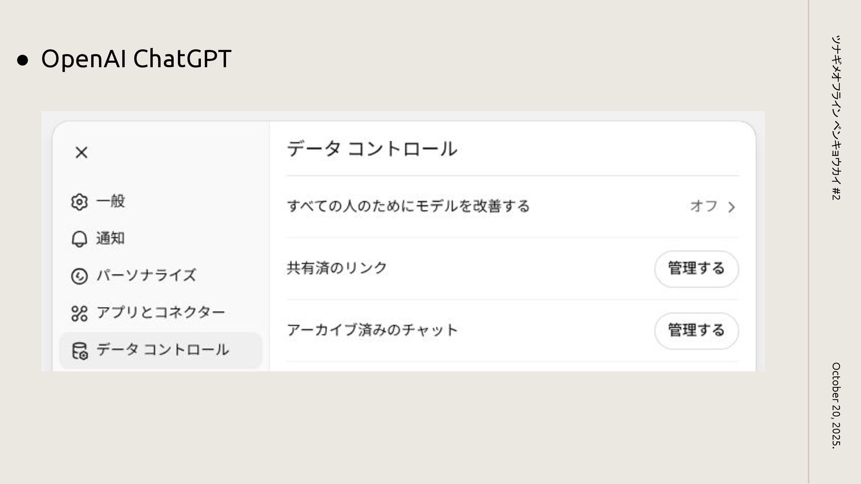Click the X close settings icon
Screen dimensions: 861x484
pyautogui.click(x=81, y=152)
